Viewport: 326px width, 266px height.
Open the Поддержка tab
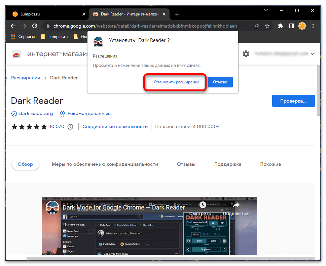coord(228,164)
